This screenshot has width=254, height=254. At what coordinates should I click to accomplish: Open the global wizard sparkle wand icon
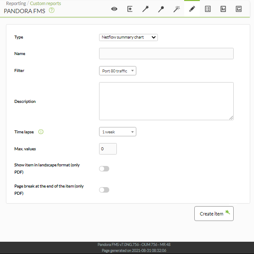177,9
